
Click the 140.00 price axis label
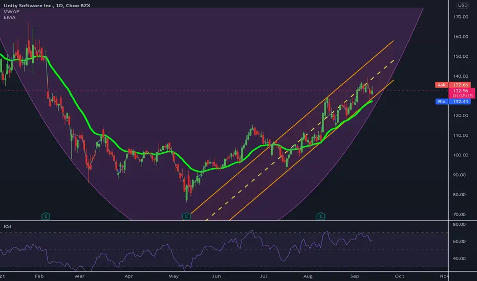460,76
